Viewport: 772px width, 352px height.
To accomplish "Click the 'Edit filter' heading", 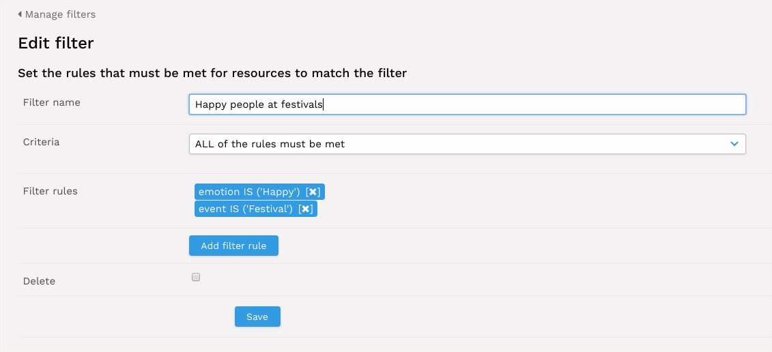I will (x=56, y=44).
